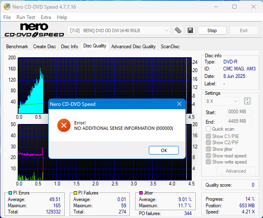Close the error dialog with X
263x218 pixels.
(x=179, y=104)
